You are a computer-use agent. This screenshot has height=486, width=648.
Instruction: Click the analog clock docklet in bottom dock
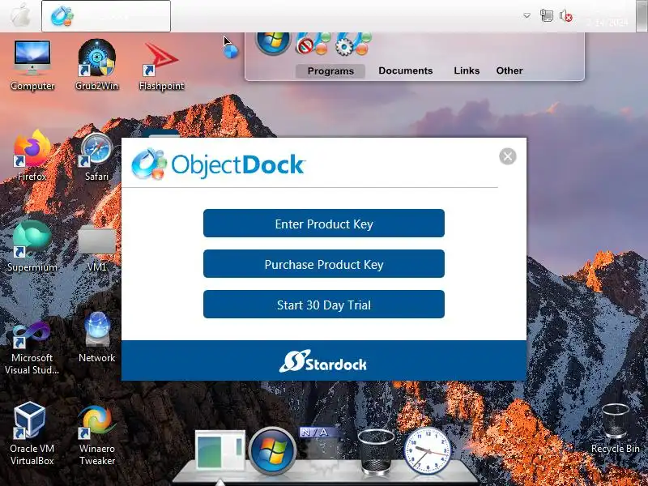(x=428, y=450)
